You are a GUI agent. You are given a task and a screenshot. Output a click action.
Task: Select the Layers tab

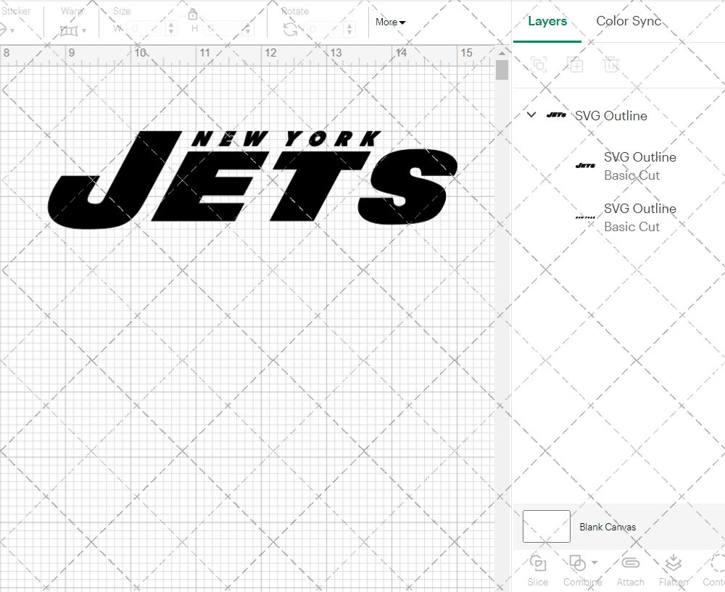point(547,21)
